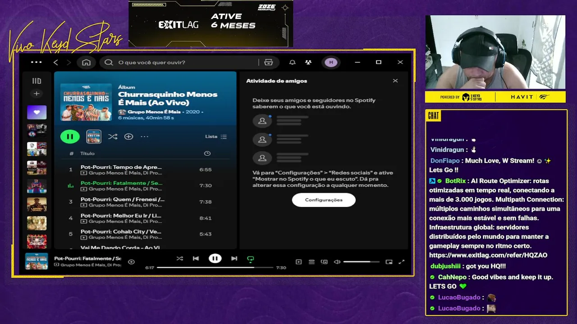
Task: Open Spotify Home with house icon
Action: coord(86,62)
